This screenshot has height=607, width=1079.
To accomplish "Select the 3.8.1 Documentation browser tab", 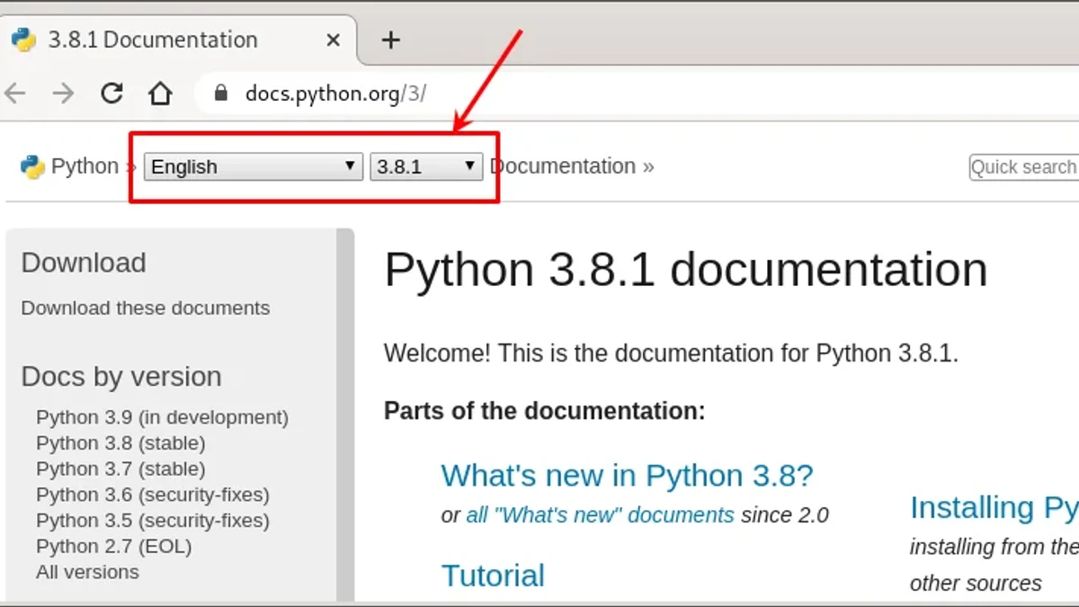I will coord(180,40).
